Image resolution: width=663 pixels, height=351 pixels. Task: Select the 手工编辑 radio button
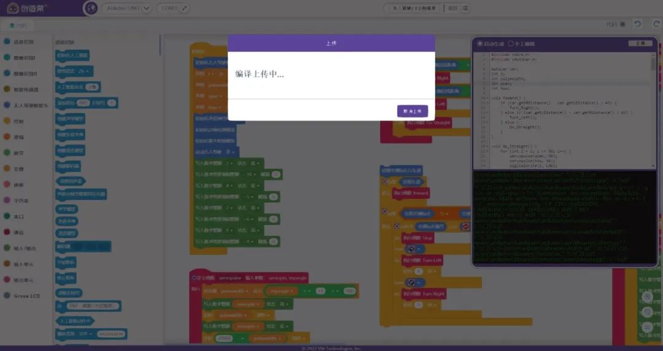tap(511, 44)
